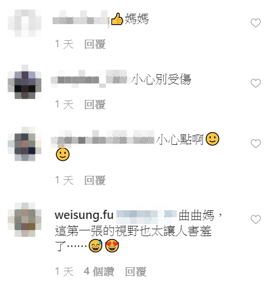Open avatar of the 媽媽 commenter

click(x=25, y=23)
